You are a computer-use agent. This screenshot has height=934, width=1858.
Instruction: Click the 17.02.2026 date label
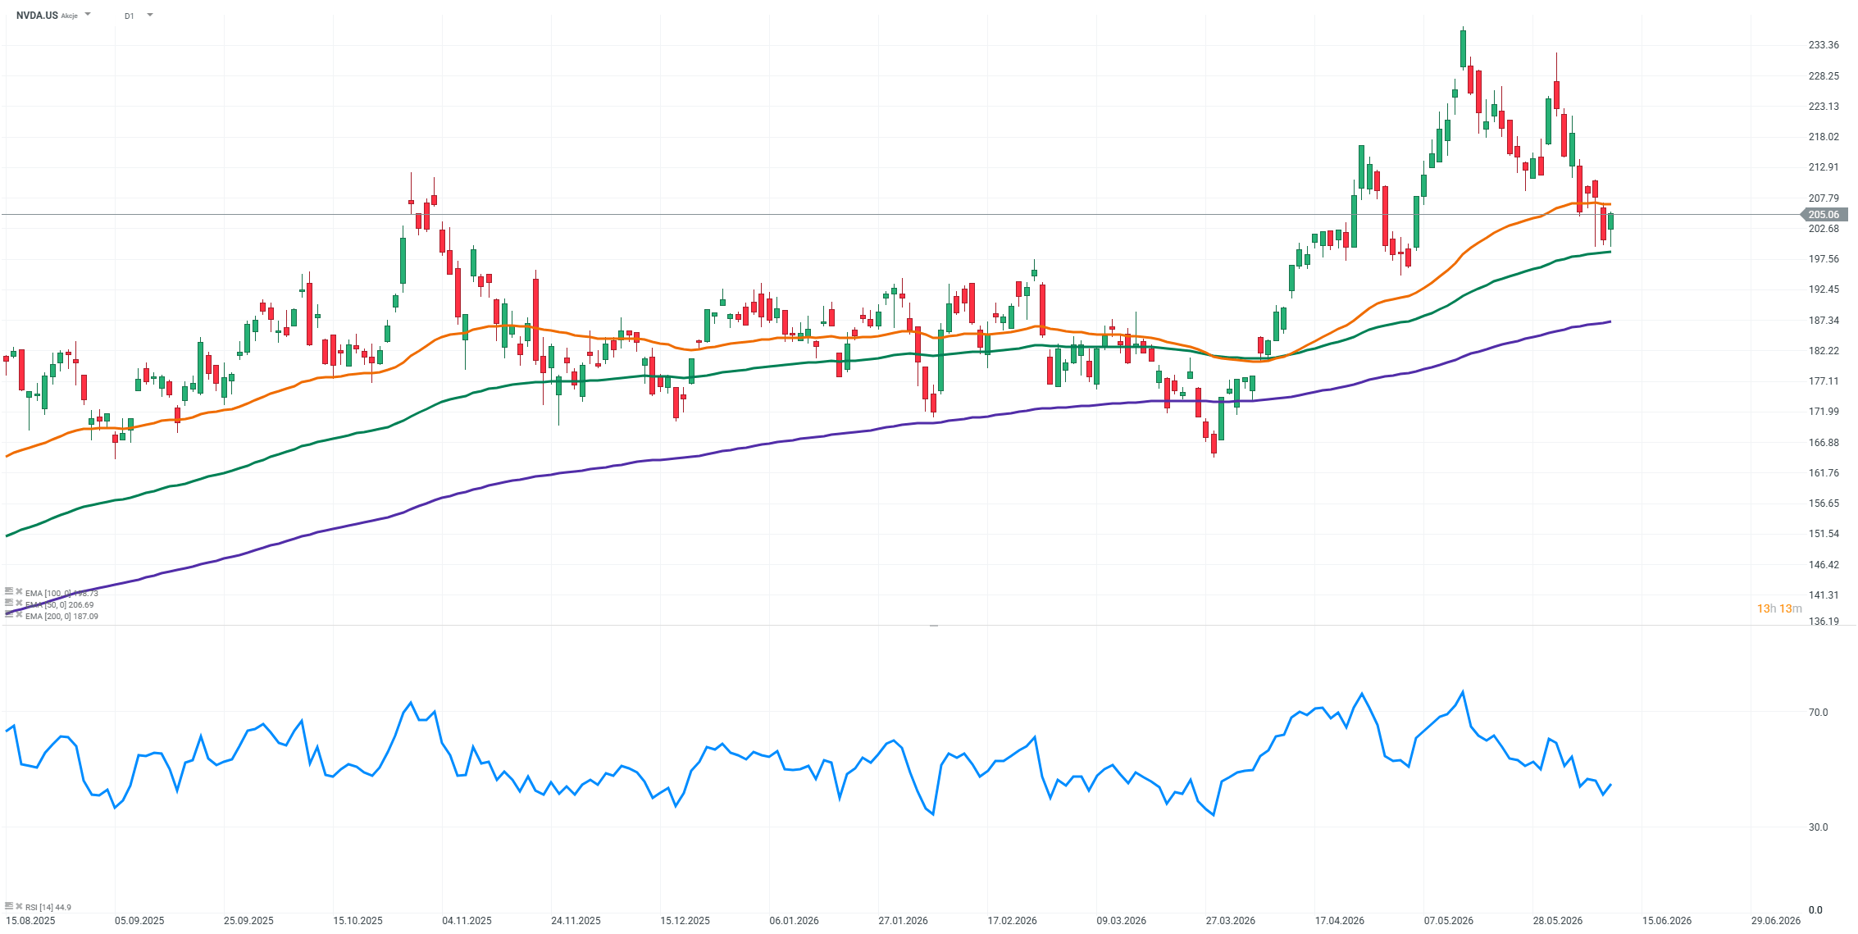tap(1012, 921)
